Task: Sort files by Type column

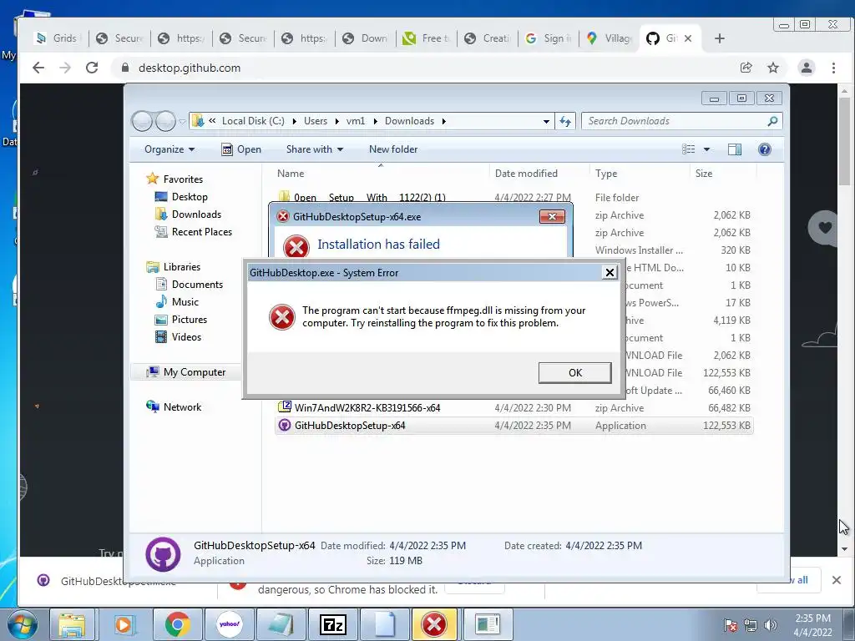Action: 606,174
